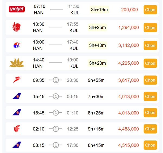The image size is (163, 153).
Task: Click the airline logo on the 13:00 flight
Action: click(x=17, y=45)
